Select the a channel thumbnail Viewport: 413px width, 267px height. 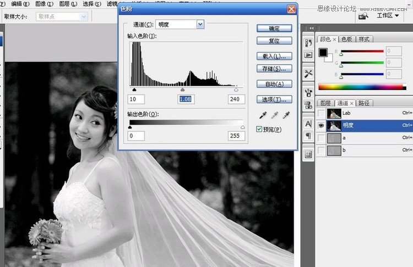[334, 138]
